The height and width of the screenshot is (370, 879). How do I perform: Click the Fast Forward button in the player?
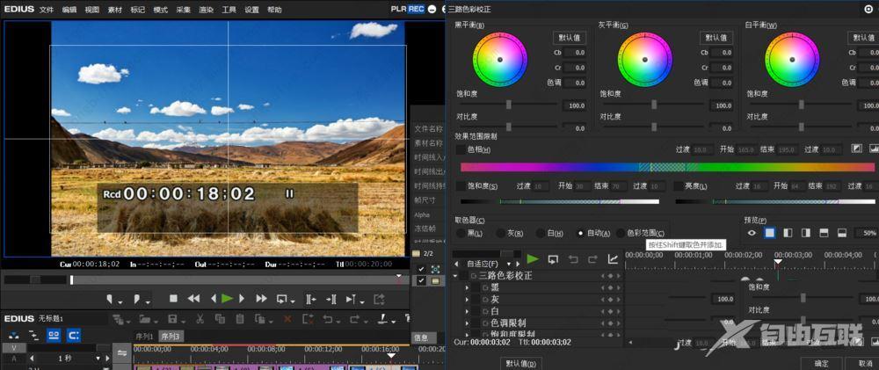(x=261, y=299)
